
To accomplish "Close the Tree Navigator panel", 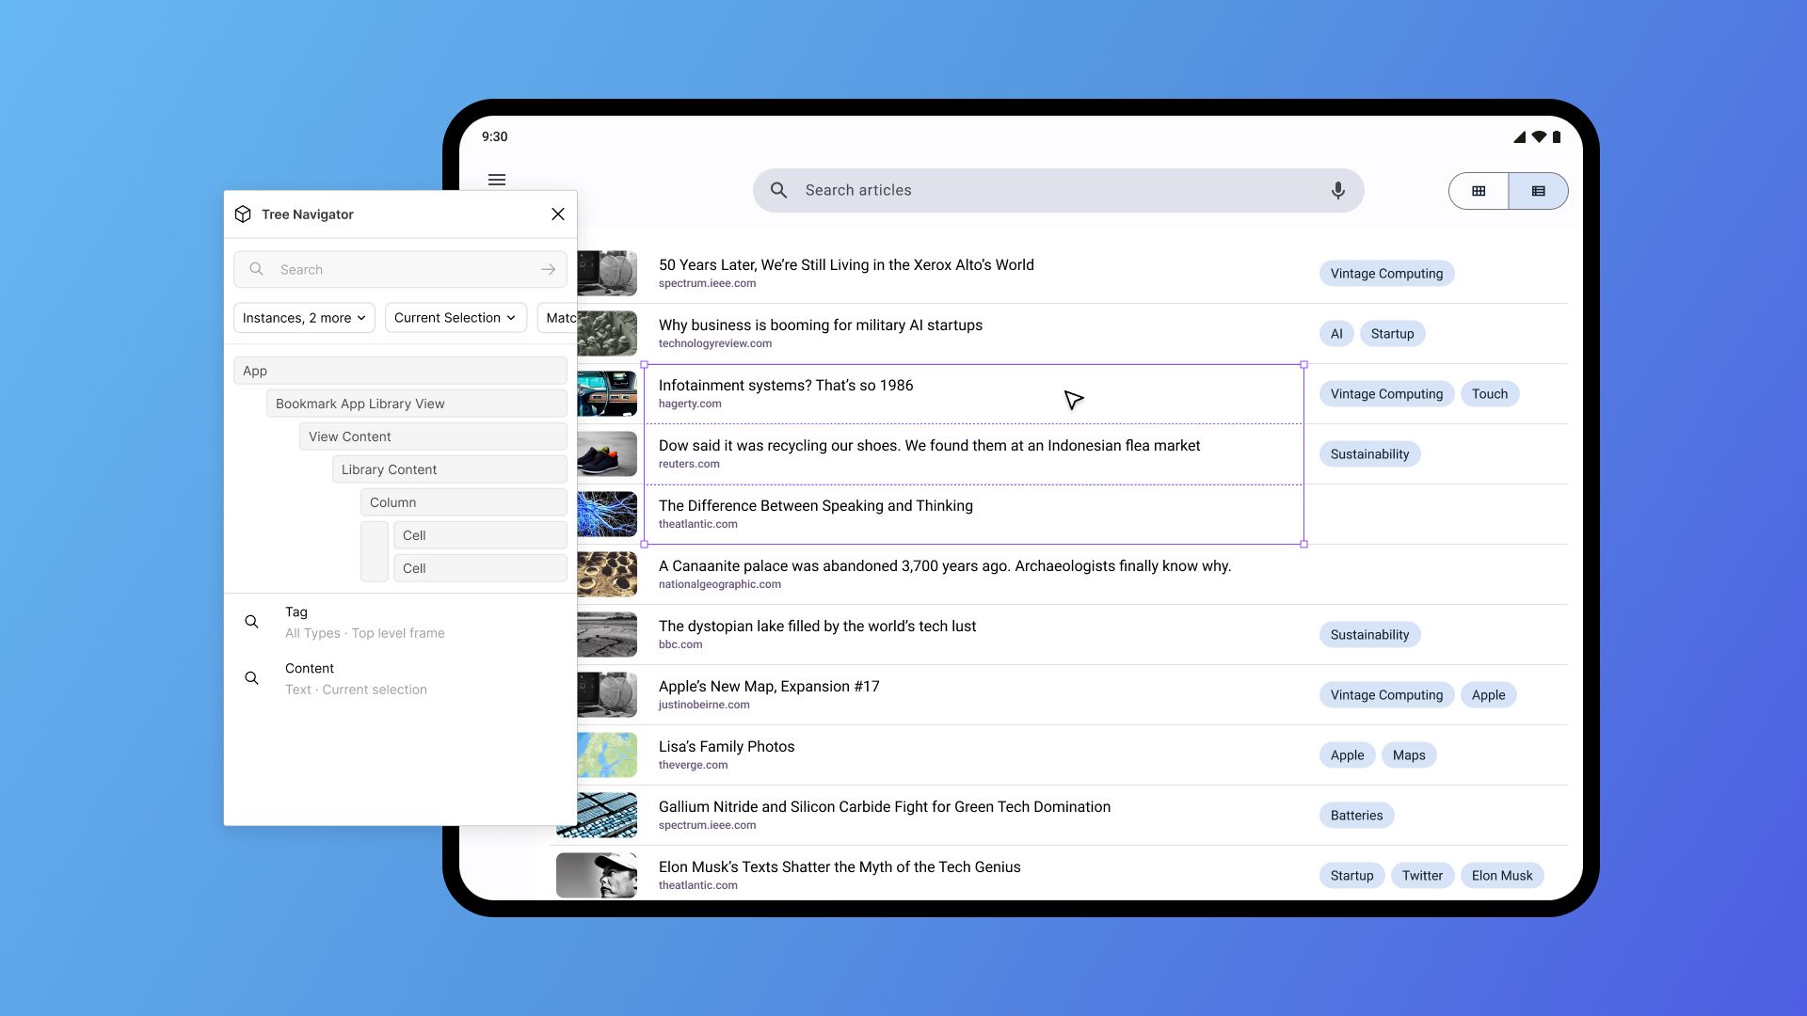I will point(558,214).
